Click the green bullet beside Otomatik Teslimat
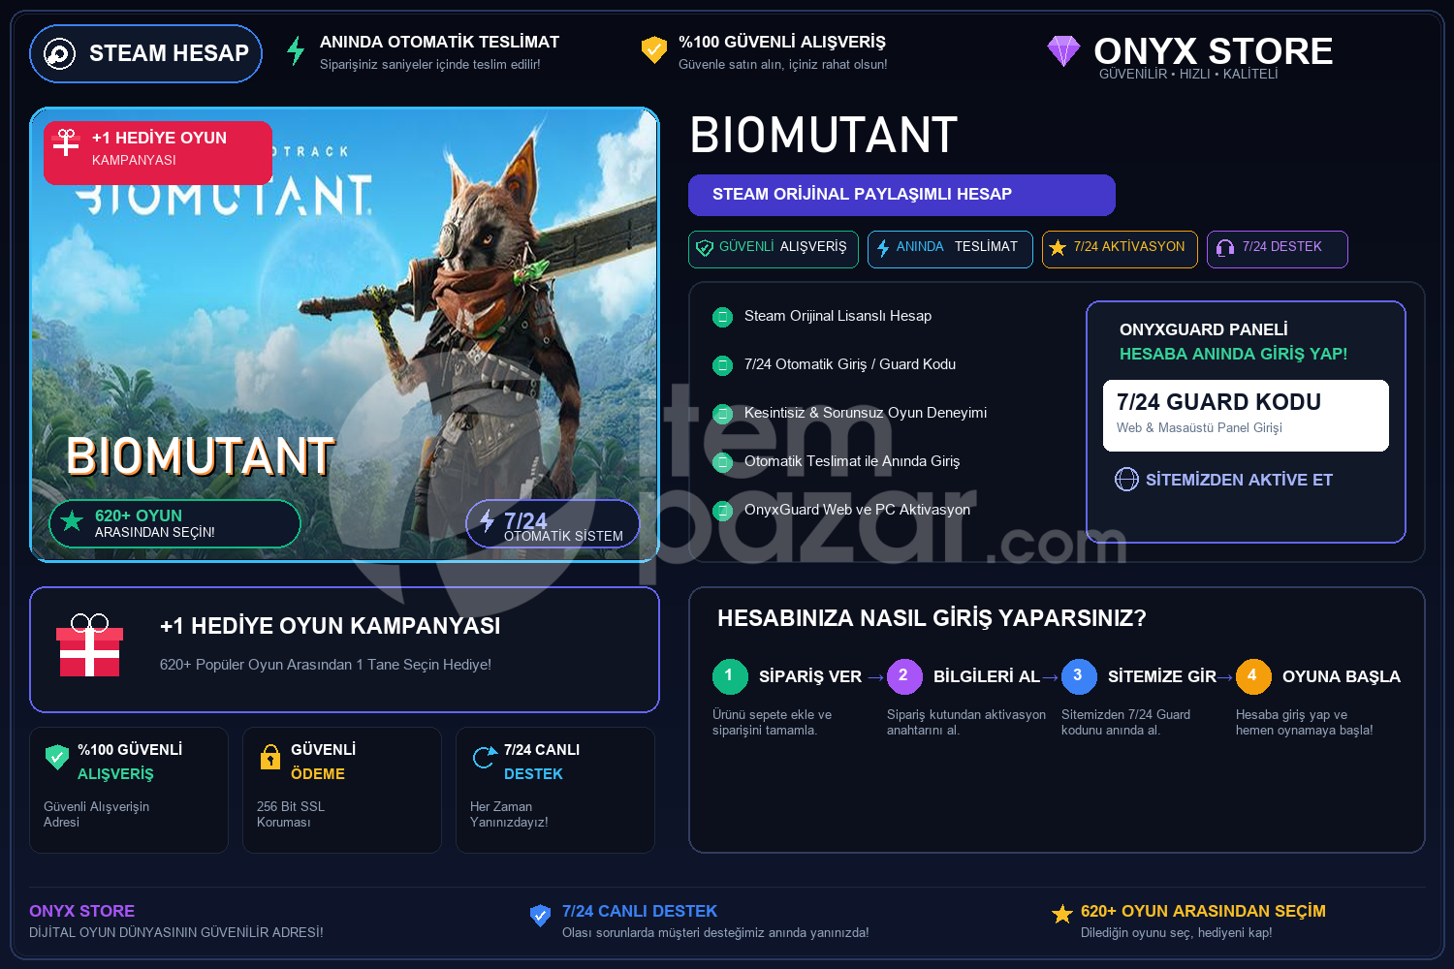1454x969 pixels. pos(722,462)
